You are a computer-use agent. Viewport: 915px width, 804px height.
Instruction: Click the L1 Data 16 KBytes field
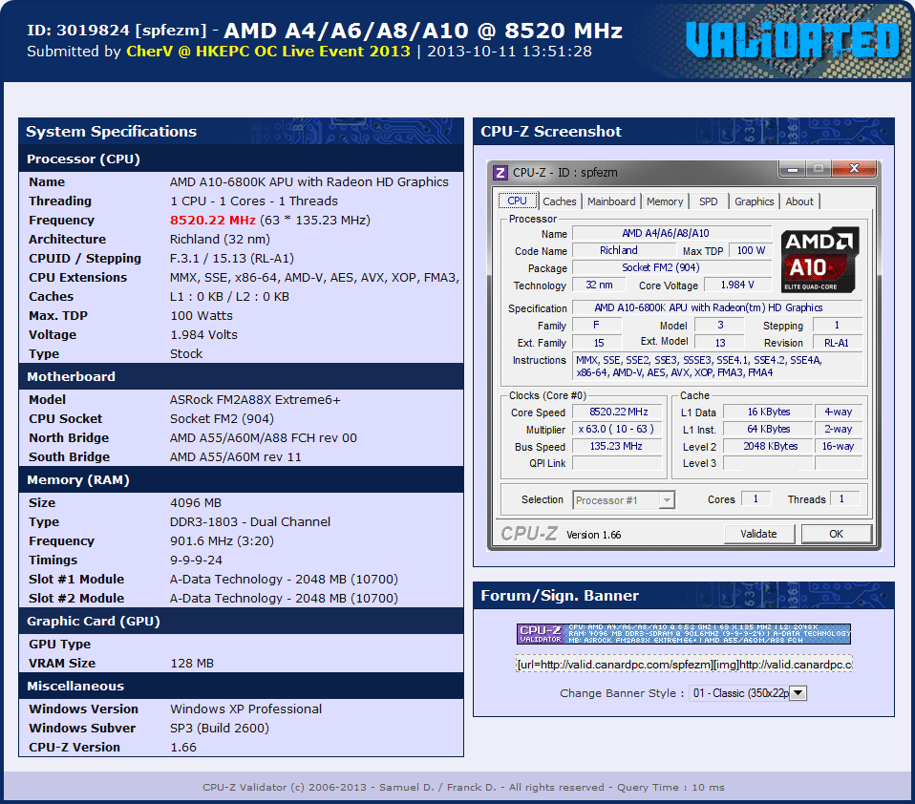tap(769, 412)
